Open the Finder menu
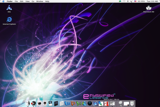160x107 pixels. 9,1
